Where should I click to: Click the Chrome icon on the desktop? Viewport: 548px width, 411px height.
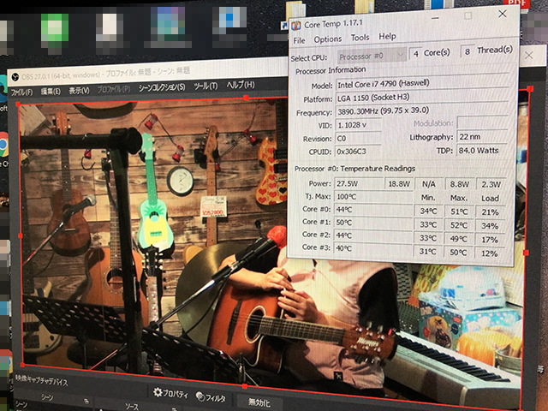[3, 144]
